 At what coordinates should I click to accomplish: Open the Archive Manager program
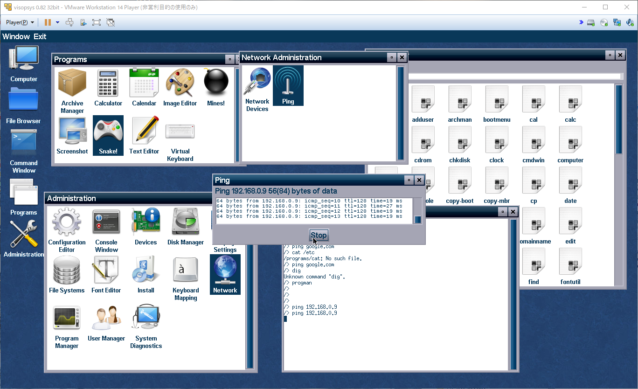click(x=72, y=91)
